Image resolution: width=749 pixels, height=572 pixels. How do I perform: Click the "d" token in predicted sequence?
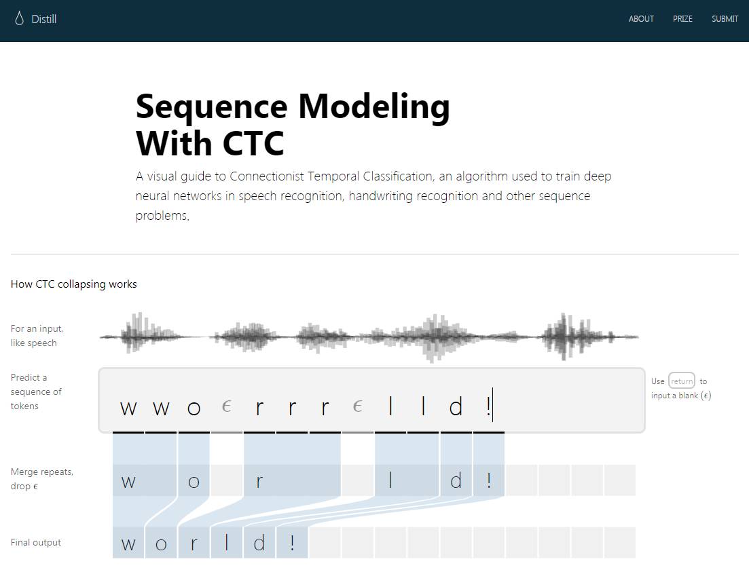[x=456, y=407]
